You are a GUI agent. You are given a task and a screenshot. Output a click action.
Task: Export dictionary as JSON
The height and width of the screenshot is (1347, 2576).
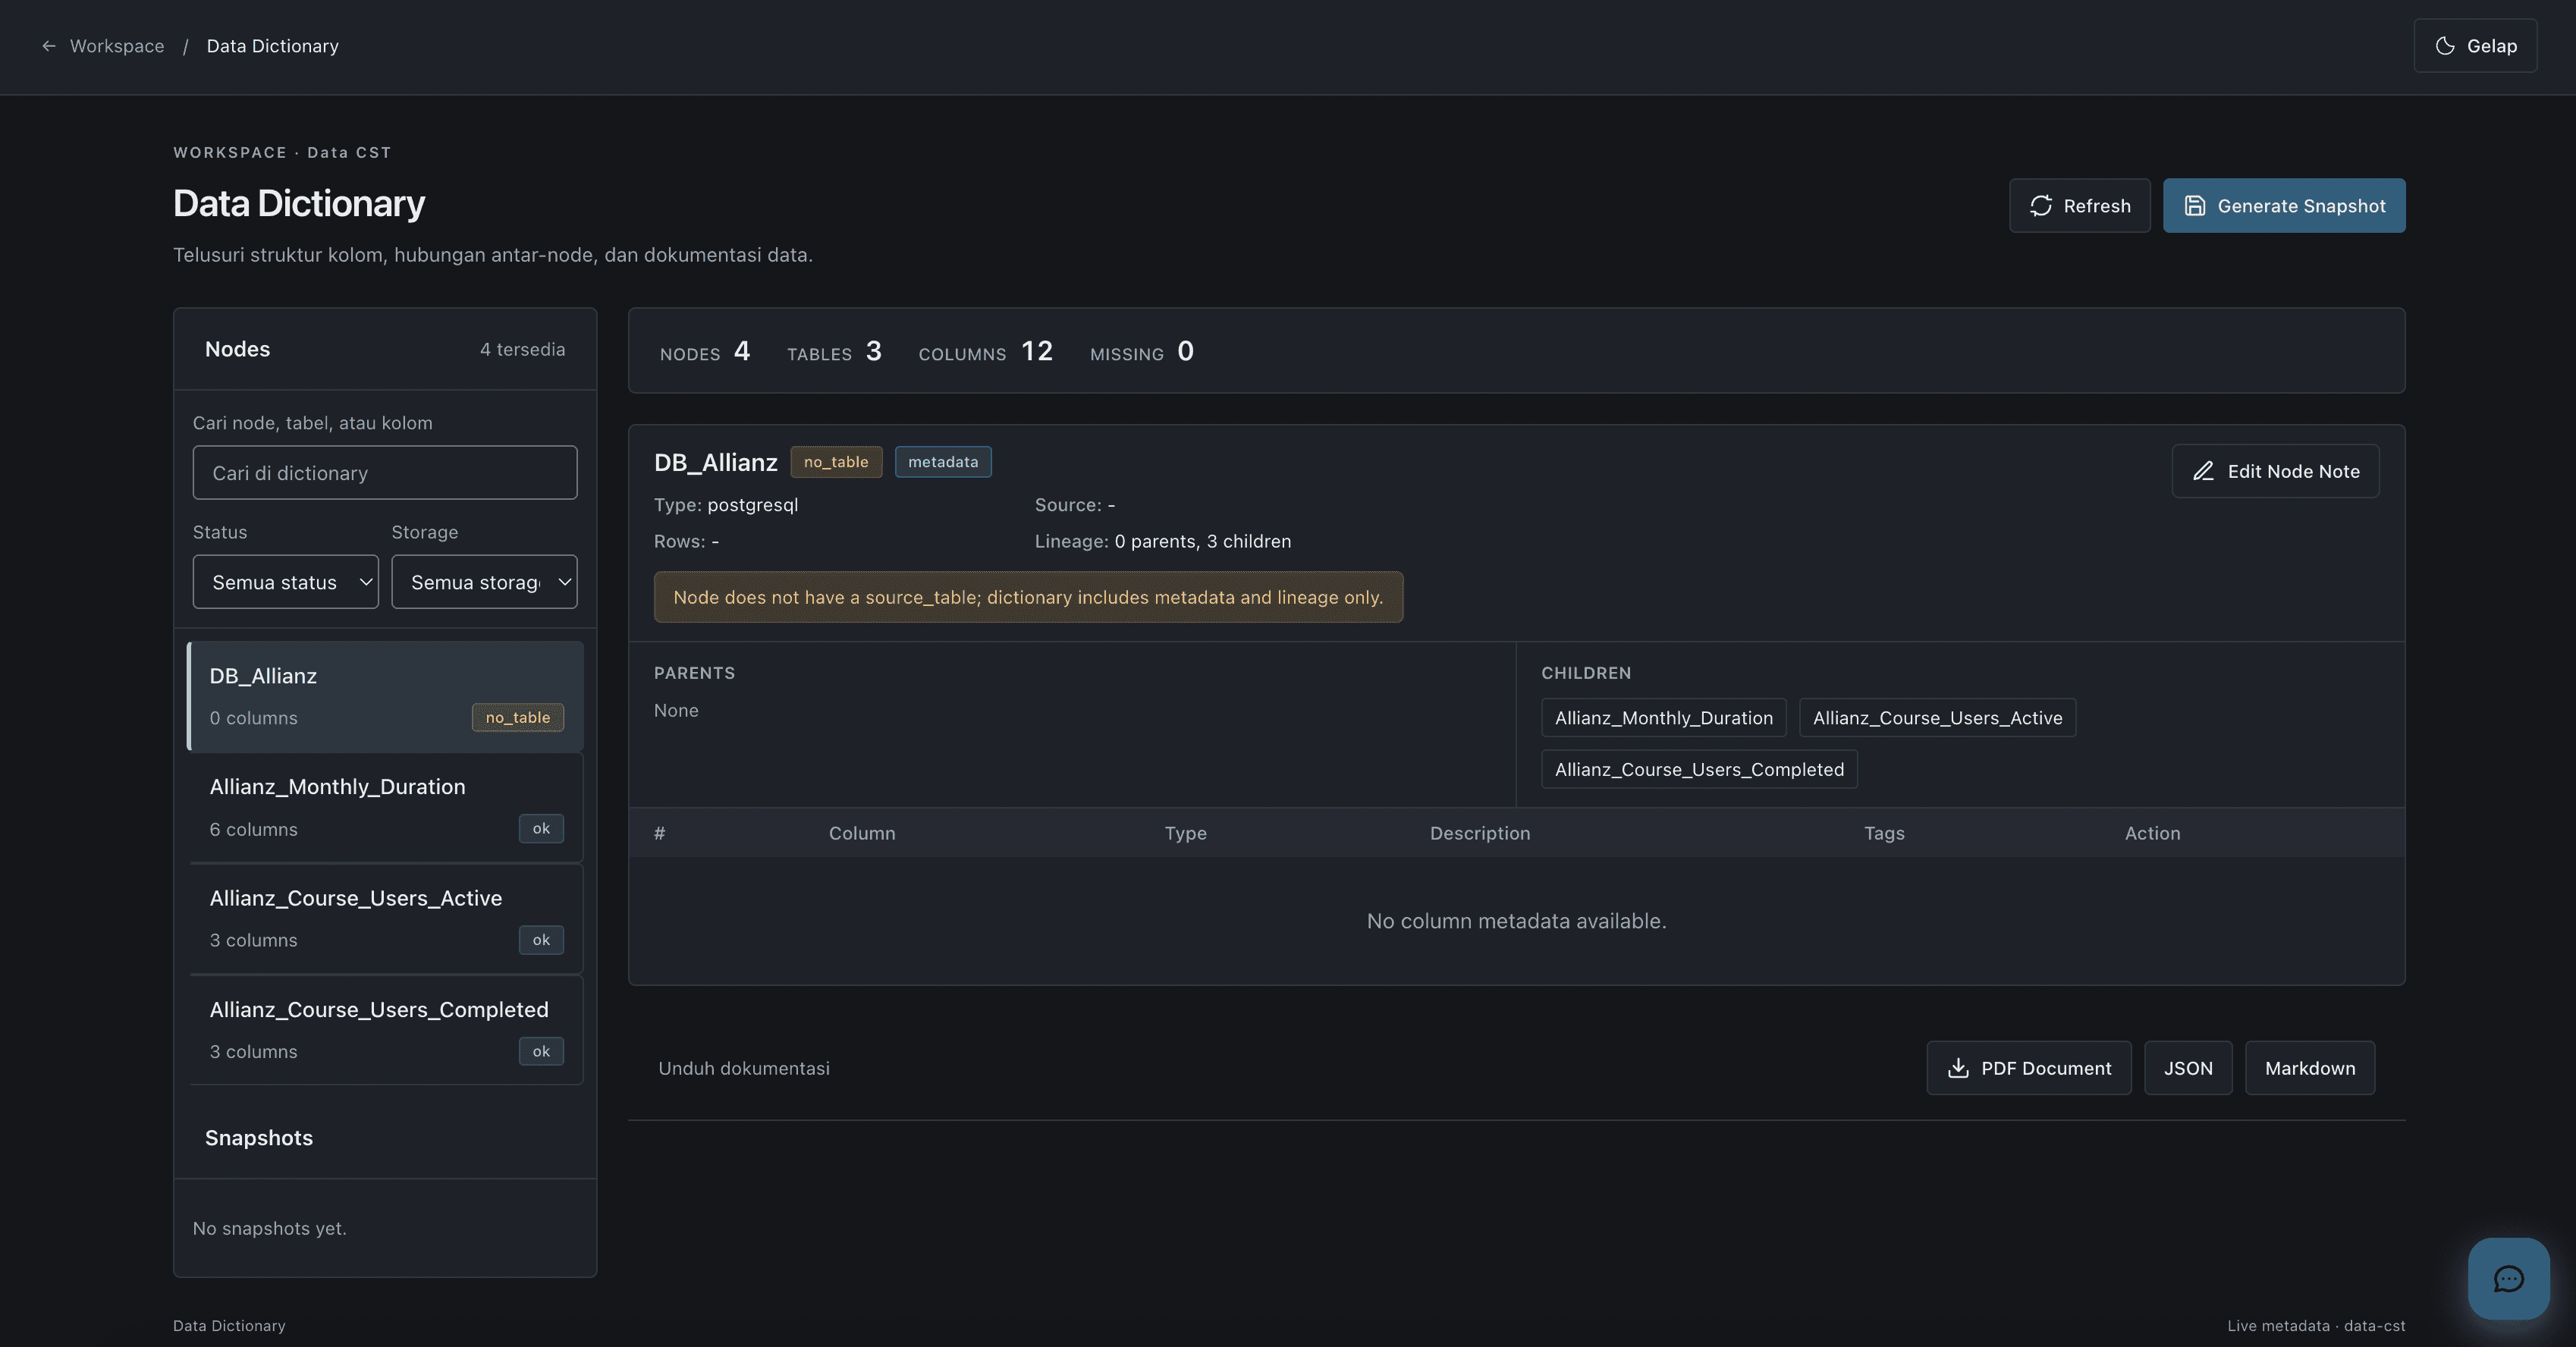(x=2188, y=1068)
